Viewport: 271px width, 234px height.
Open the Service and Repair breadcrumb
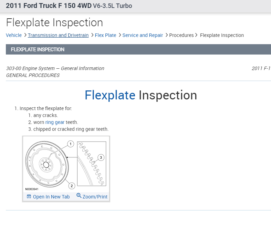coord(143,35)
